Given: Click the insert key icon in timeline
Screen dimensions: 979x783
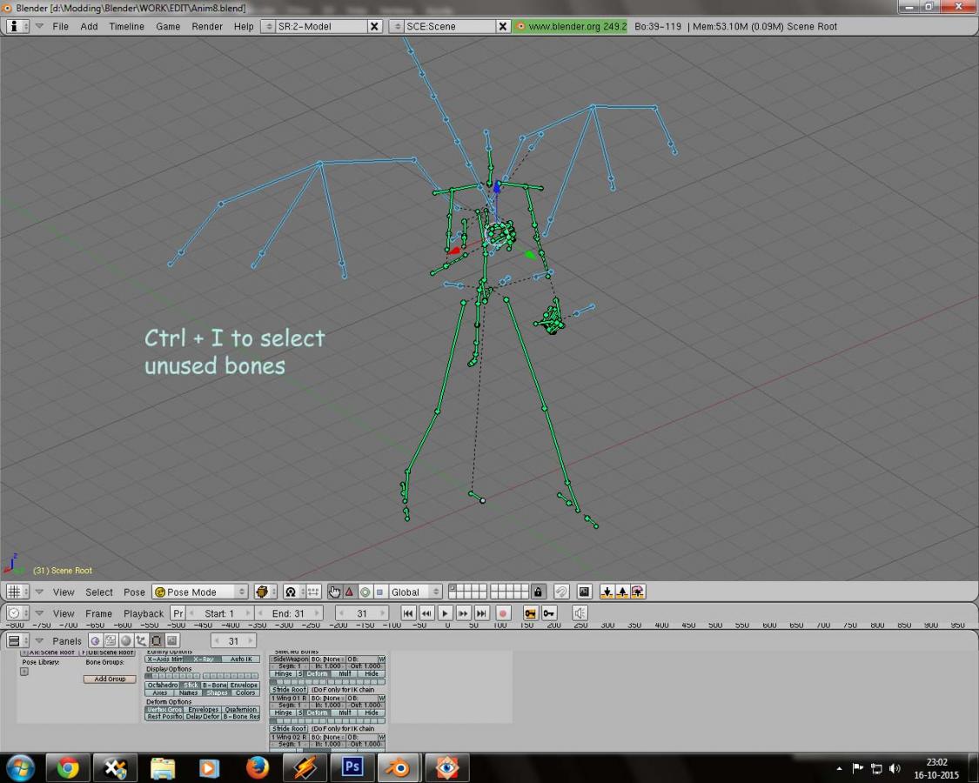Looking at the screenshot, I should 530,613.
